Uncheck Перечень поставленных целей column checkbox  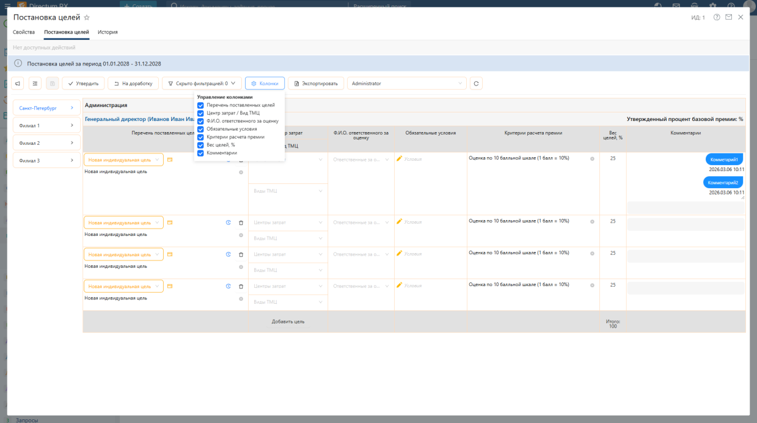(200, 105)
